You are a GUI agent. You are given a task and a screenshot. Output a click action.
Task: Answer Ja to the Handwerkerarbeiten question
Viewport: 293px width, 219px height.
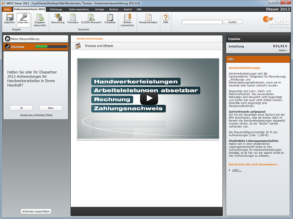click(x=21, y=108)
